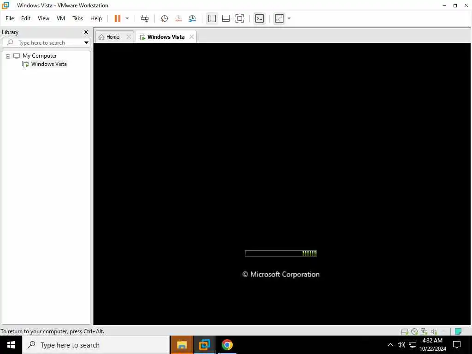472x354 pixels.
Task: Open the Windows notification center
Action: click(457, 345)
